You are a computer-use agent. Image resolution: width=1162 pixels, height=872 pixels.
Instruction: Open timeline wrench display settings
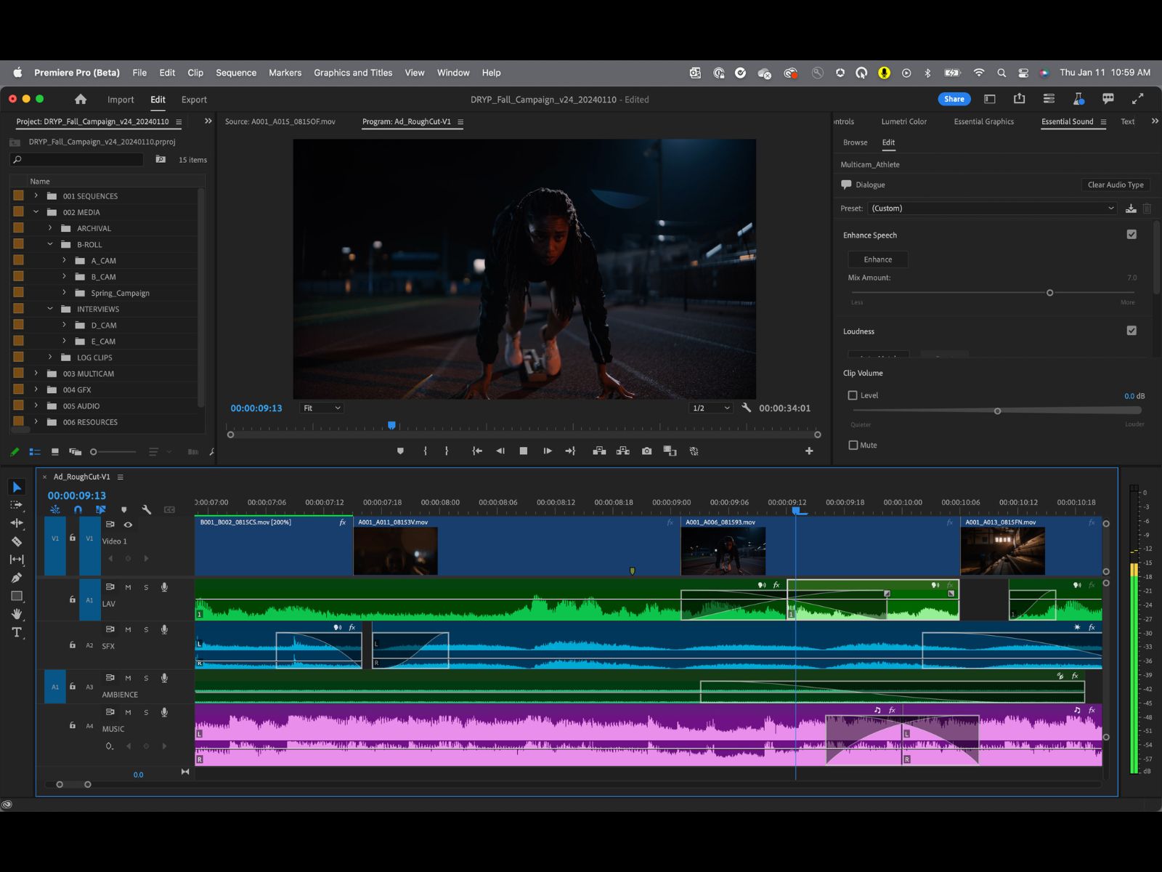coord(147,509)
